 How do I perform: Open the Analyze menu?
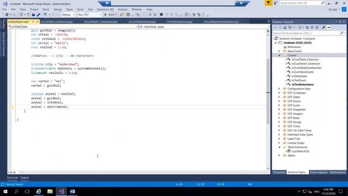122,10
